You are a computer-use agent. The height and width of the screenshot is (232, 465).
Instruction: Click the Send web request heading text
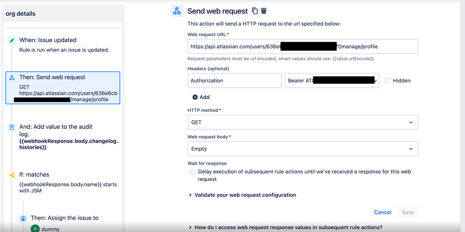pos(217,11)
